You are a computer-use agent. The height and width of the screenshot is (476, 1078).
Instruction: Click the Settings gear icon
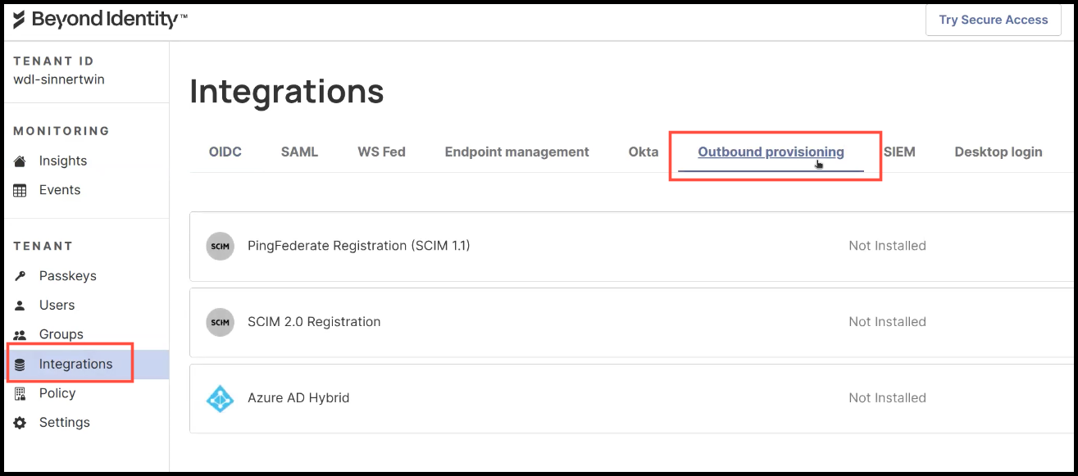click(20, 423)
